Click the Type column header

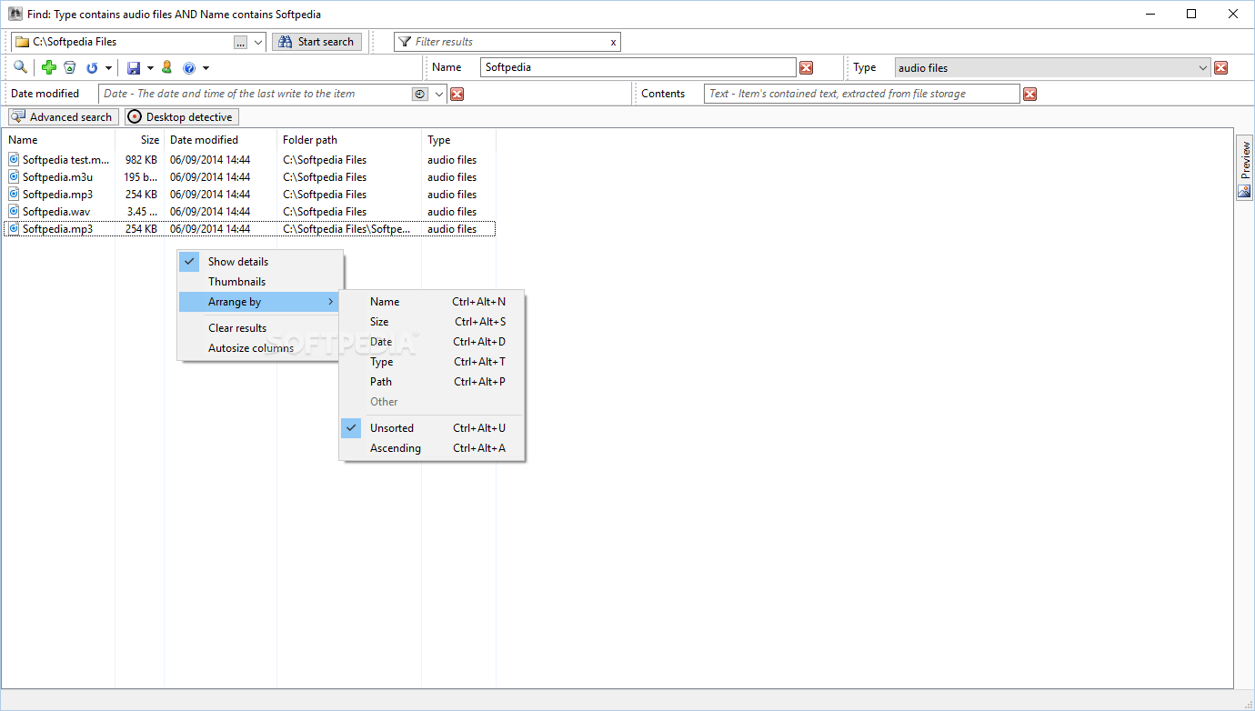pyautogui.click(x=458, y=140)
